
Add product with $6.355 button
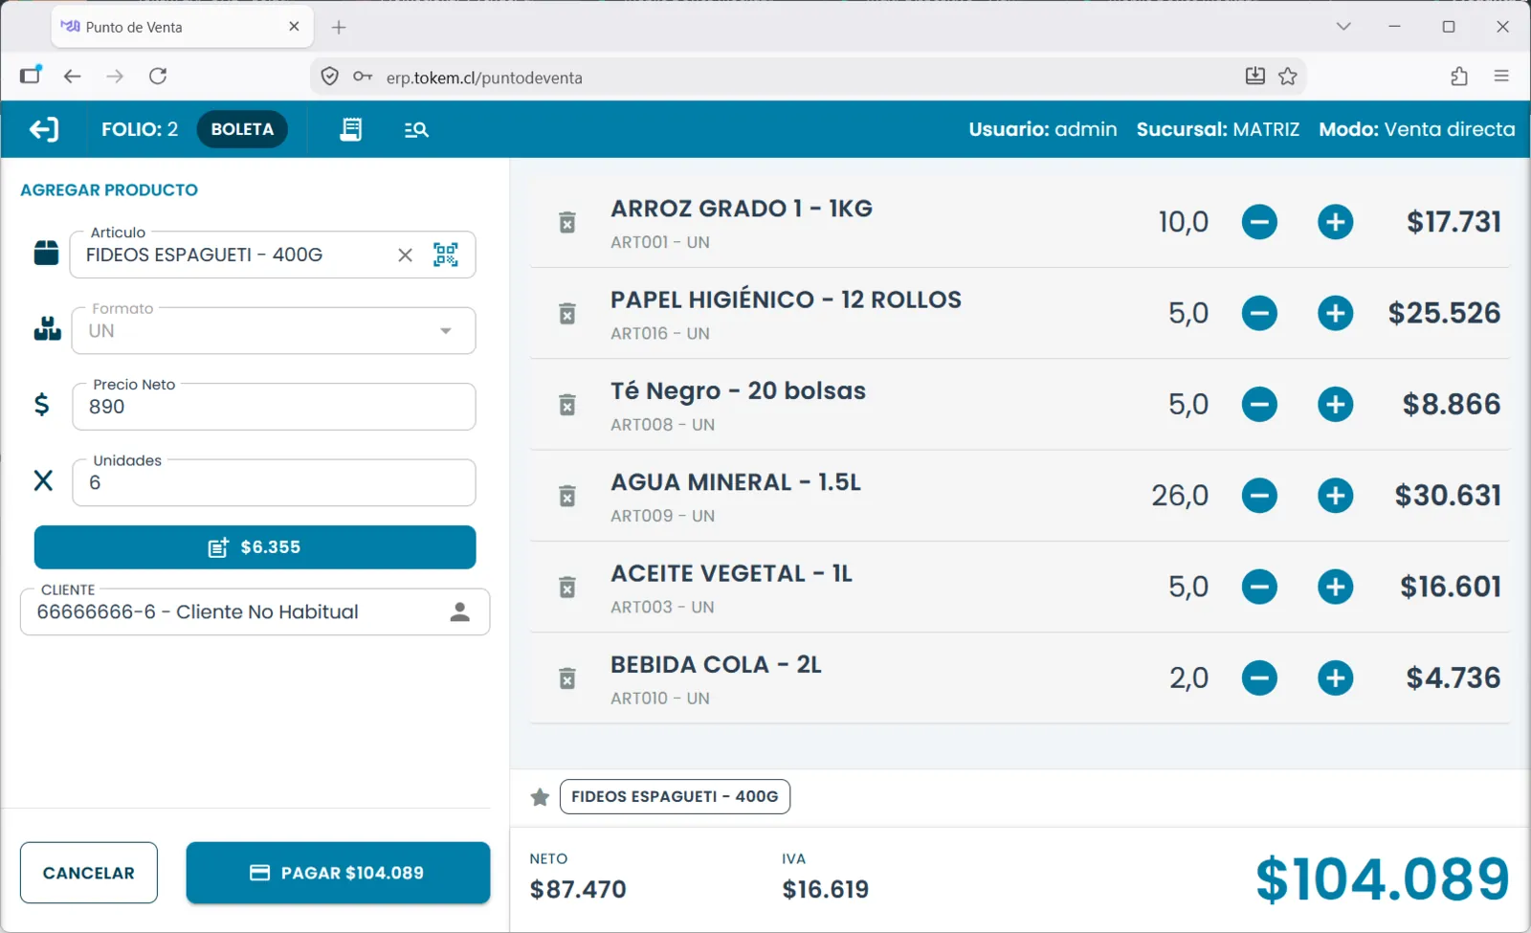pos(255,547)
